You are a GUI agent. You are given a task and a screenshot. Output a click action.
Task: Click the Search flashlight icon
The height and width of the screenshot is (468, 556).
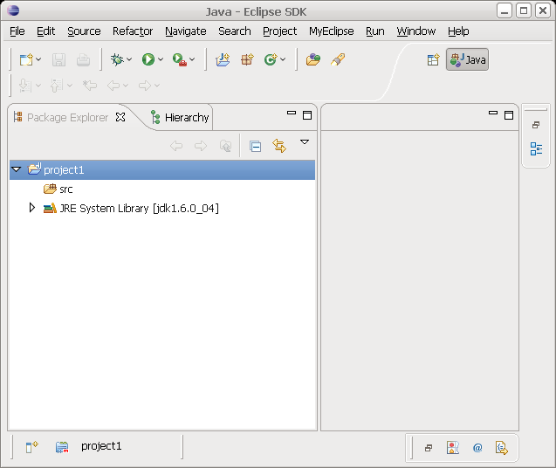click(x=338, y=59)
